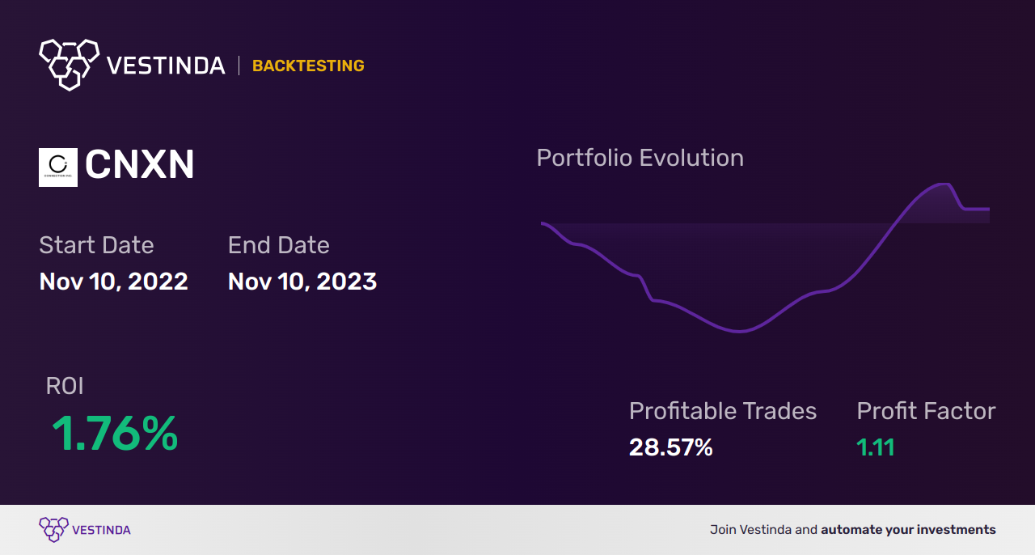Select the End Date label
This screenshot has width=1035, height=555.
point(279,245)
